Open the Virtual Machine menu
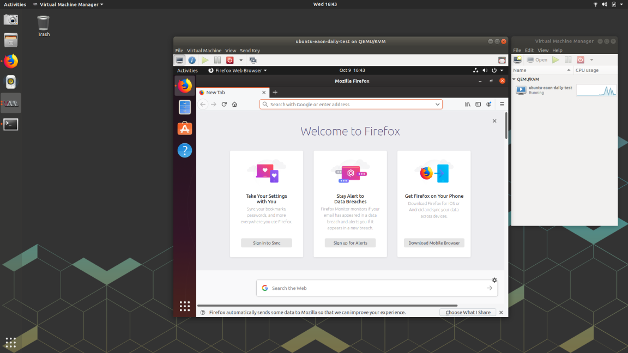Viewport: 628px width, 353px height. point(204,50)
